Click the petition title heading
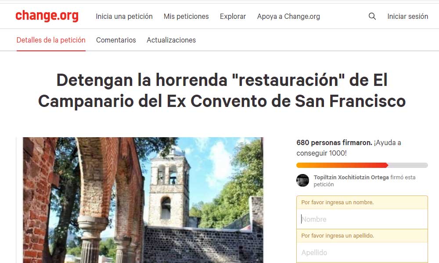 coord(222,90)
